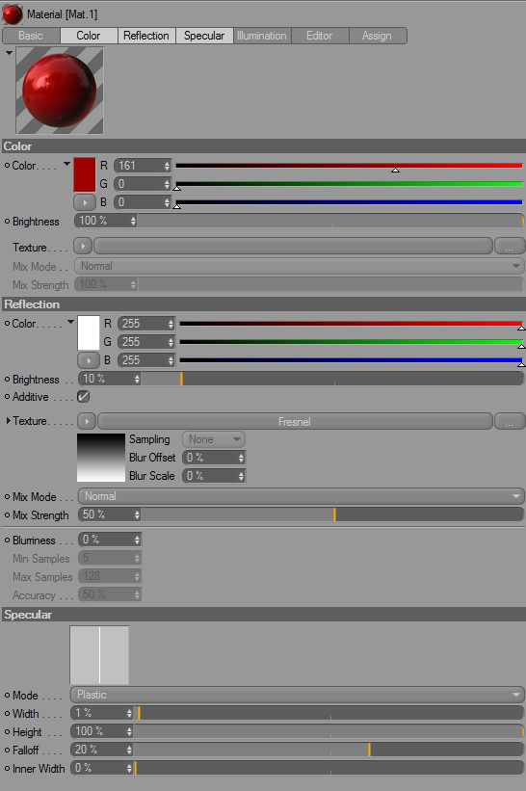
Task: Click the Fresnel gradient preview thumbnail
Action: (101, 458)
